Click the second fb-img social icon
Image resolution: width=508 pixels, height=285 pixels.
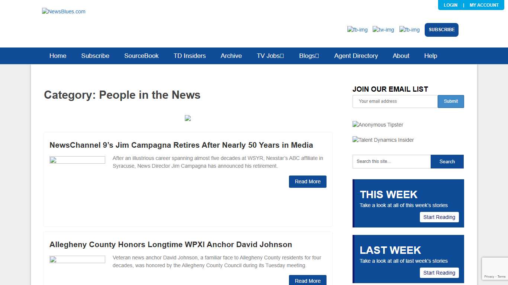click(x=409, y=30)
